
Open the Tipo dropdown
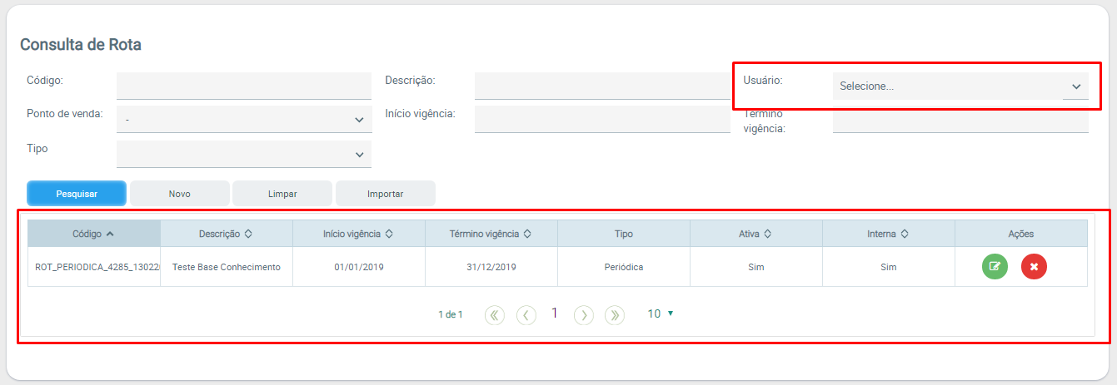tap(244, 154)
